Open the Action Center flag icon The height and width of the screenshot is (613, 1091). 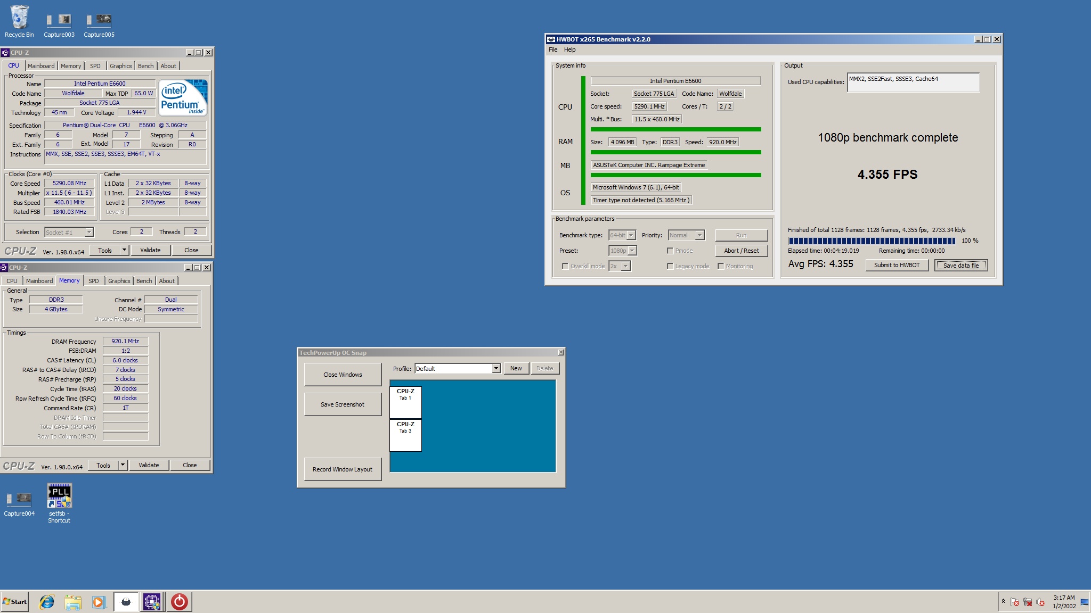point(1015,602)
